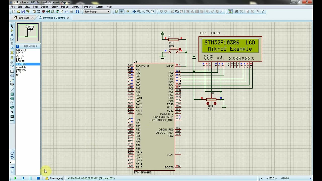Save the project using the floppy icon
This screenshot has width=322, height=181.
click(23, 12)
